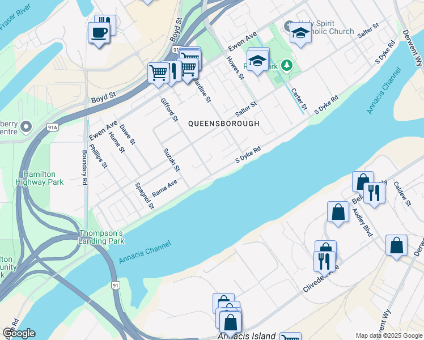
Task: Click the front shopping bag marker at Annacis Island
Action: (230, 324)
